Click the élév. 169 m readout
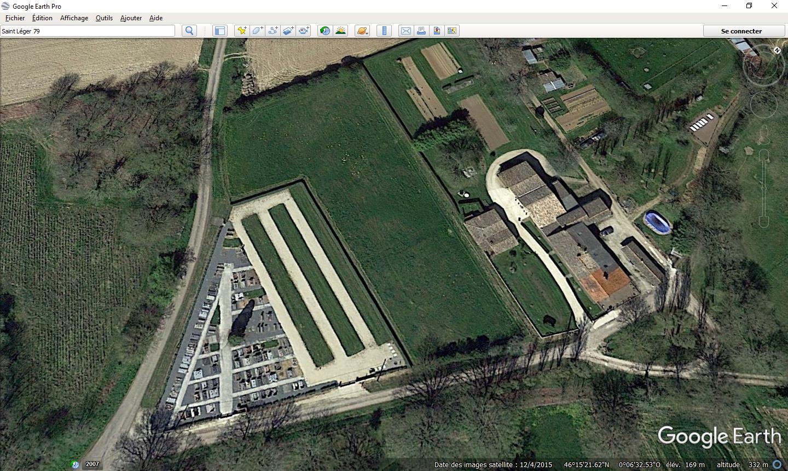The width and height of the screenshot is (788, 471). coord(685,465)
